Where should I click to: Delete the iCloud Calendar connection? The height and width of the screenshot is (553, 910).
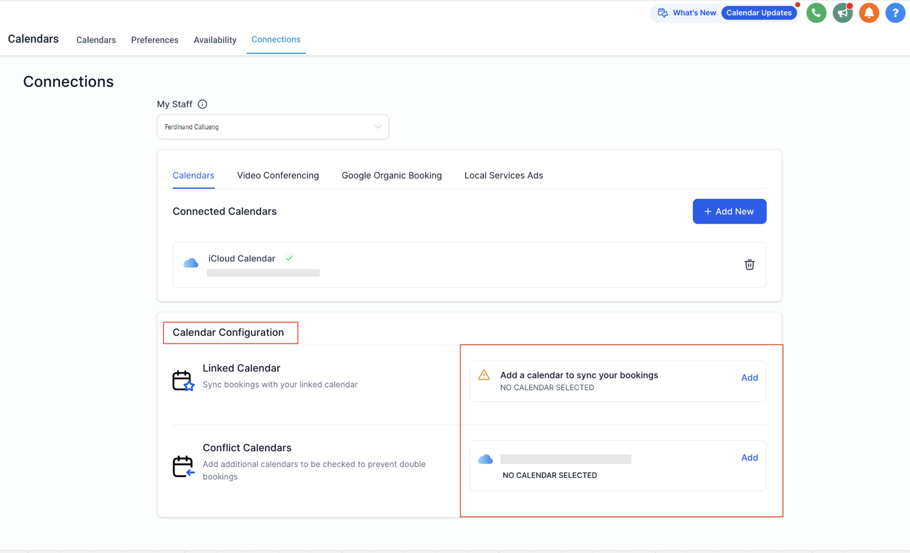[x=749, y=265]
